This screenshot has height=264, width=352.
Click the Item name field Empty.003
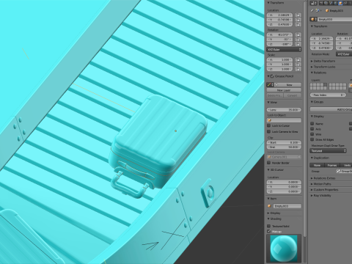coord(287,206)
